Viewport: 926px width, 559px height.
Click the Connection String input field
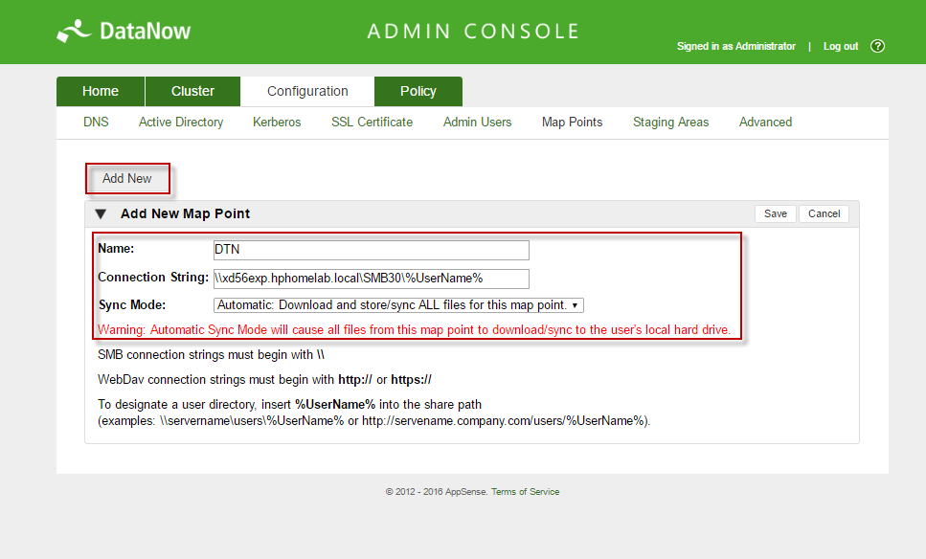[371, 279]
